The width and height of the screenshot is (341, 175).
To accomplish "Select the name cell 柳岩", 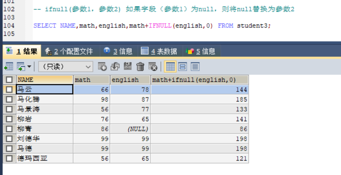I will tap(45, 119).
